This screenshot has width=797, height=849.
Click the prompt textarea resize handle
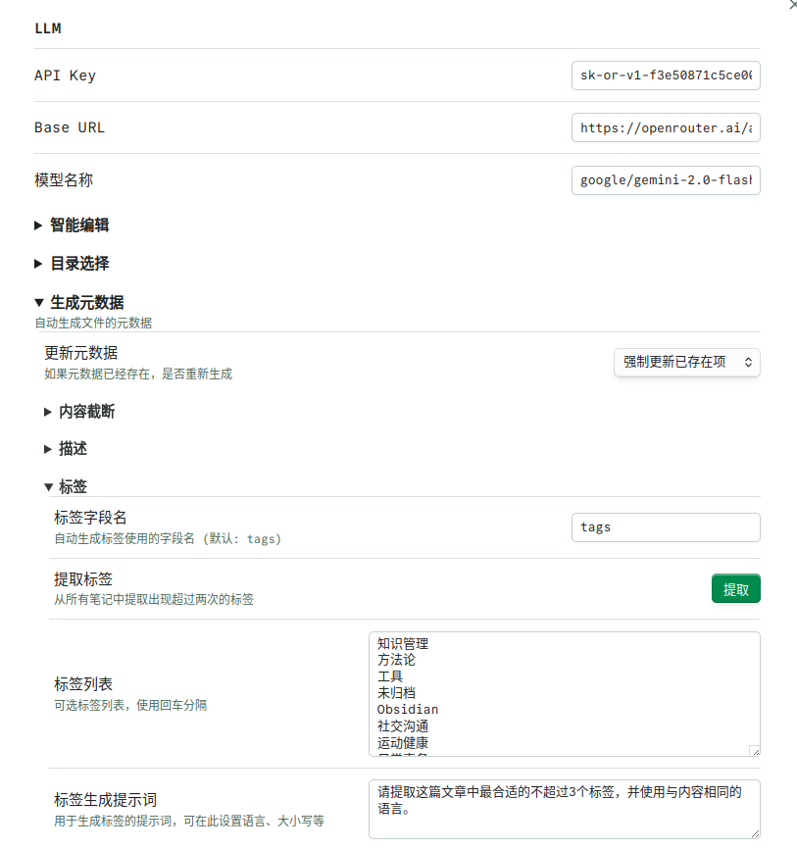tap(754, 832)
